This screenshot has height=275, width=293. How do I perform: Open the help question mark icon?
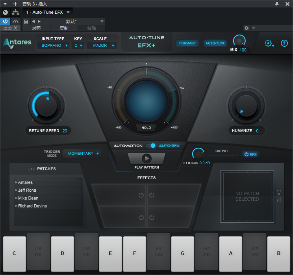point(284,44)
